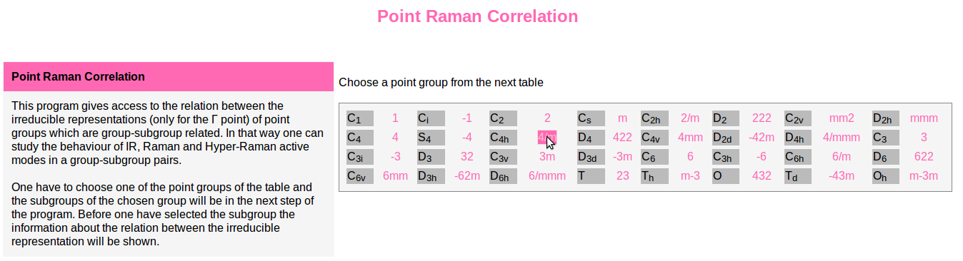Viewport: 963px width, 261px height.
Task: Choose the -42m point group link
Action: (x=762, y=137)
